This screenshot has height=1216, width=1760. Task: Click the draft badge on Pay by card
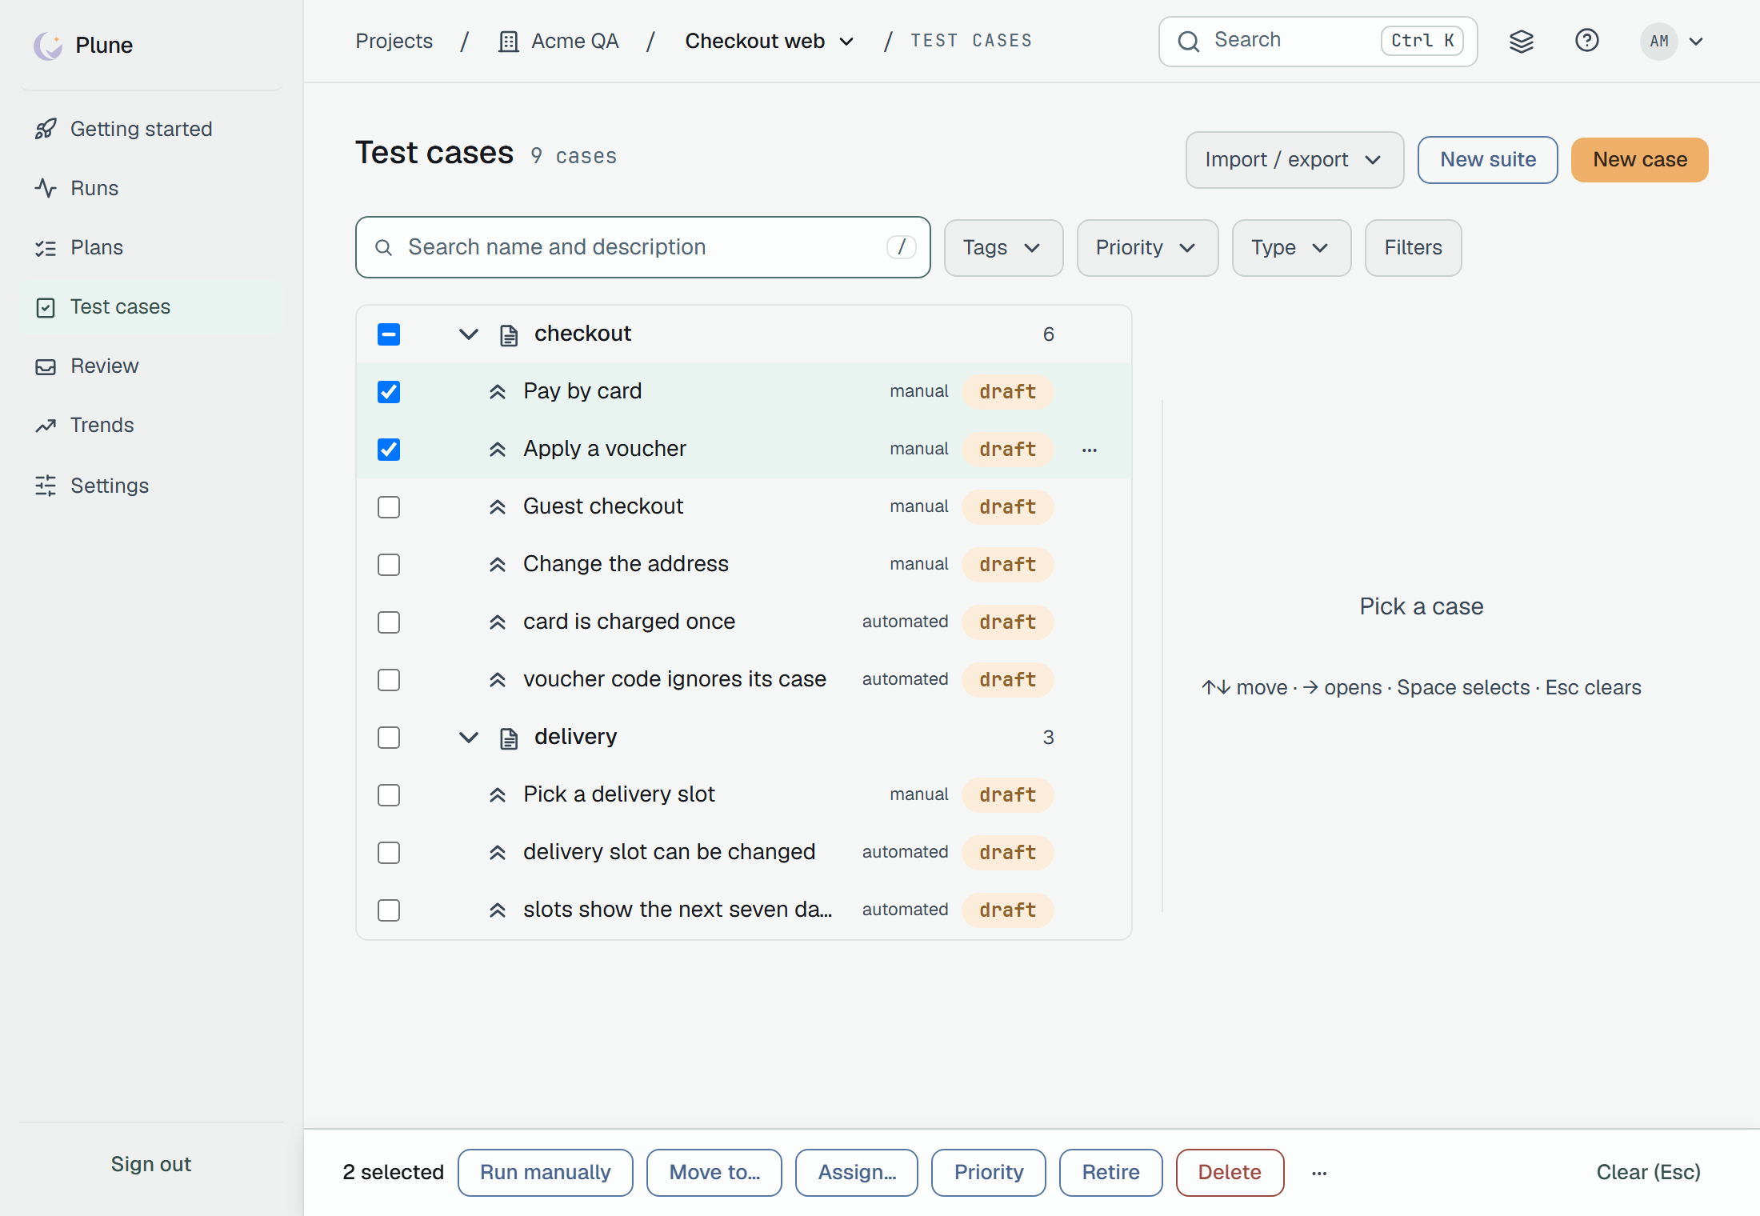(x=1007, y=392)
